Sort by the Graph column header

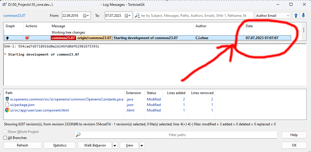click(14, 26)
